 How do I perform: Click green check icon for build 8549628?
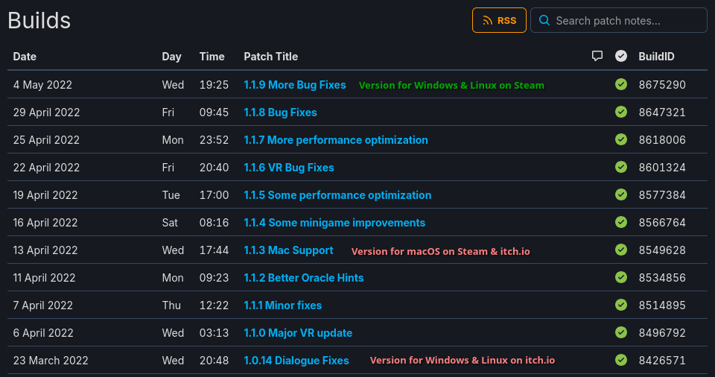621,250
